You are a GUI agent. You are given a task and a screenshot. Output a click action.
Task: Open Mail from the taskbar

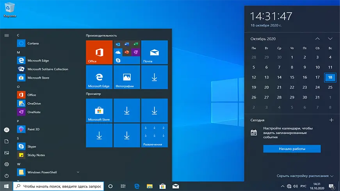pos(176,186)
